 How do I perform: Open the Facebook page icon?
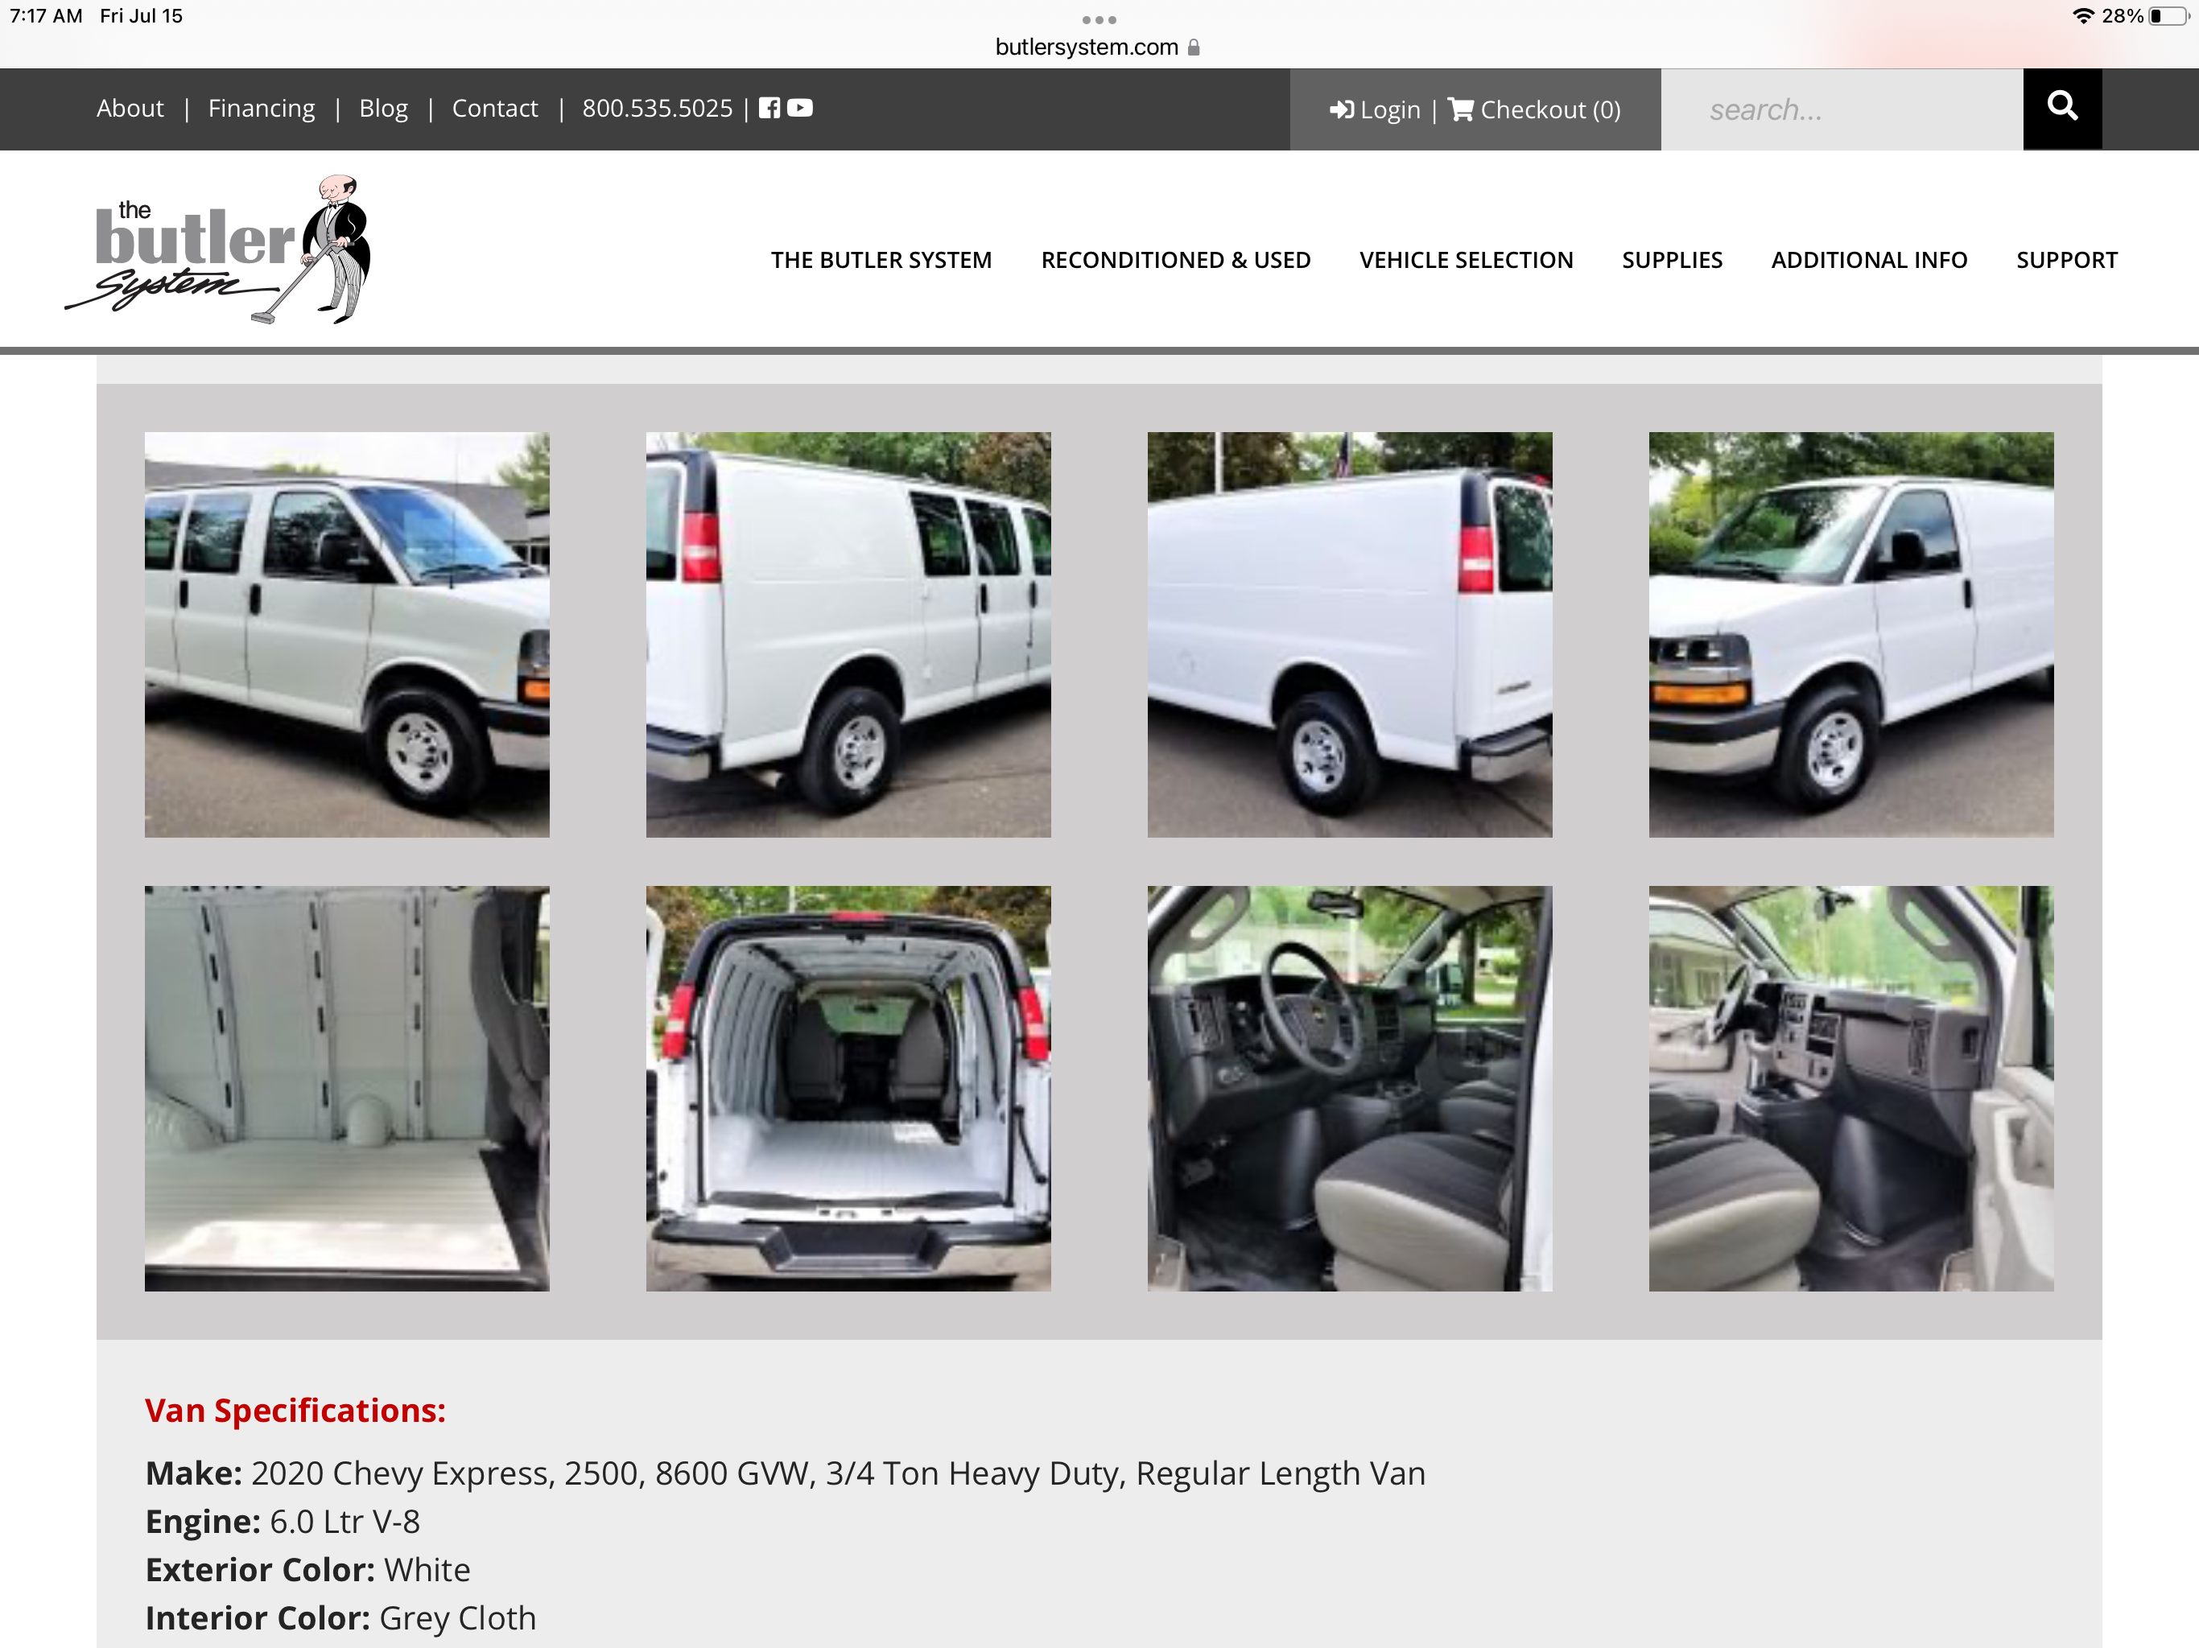click(769, 107)
